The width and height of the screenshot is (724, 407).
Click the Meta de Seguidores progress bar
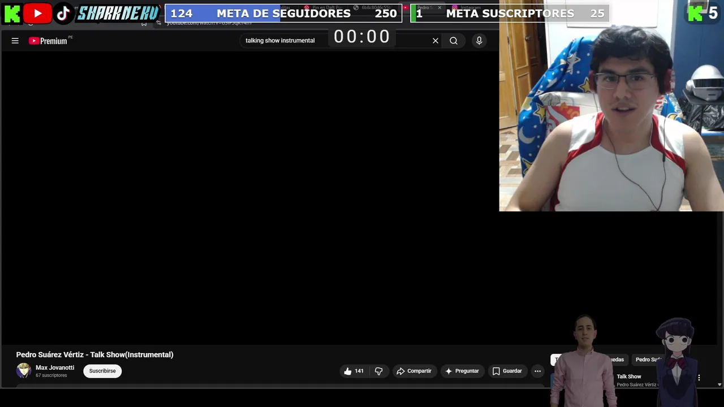(283, 14)
